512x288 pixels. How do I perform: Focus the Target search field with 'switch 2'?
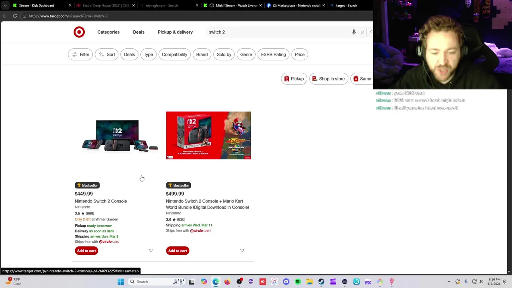pyautogui.click(x=278, y=32)
